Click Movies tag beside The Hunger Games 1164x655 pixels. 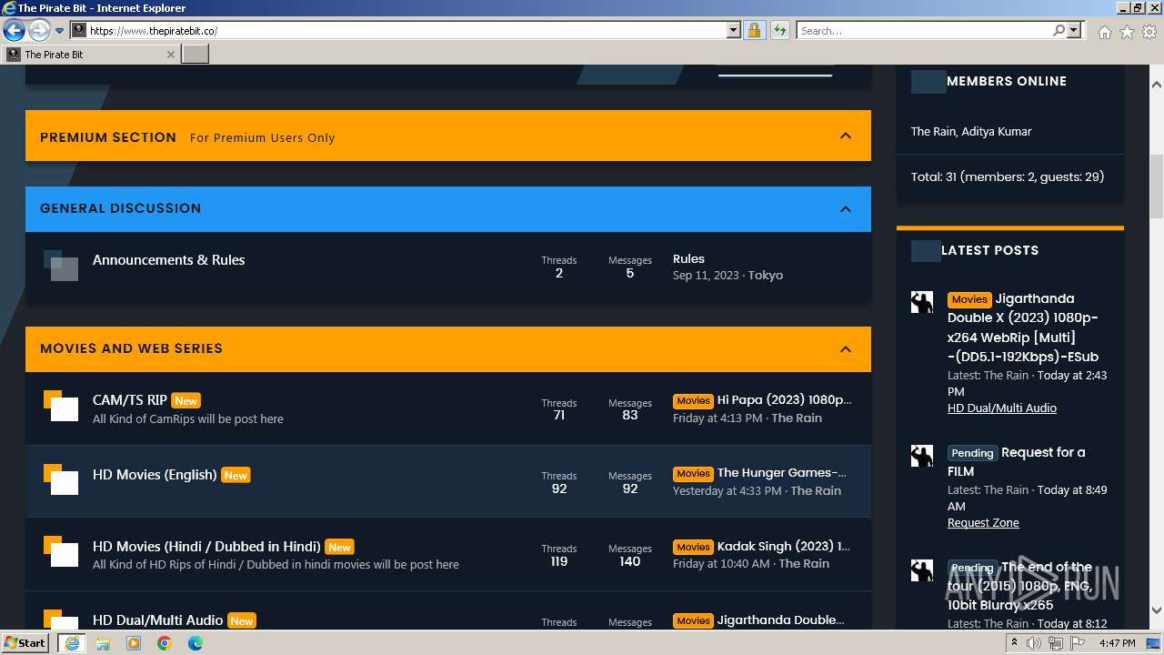(x=693, y=473)
